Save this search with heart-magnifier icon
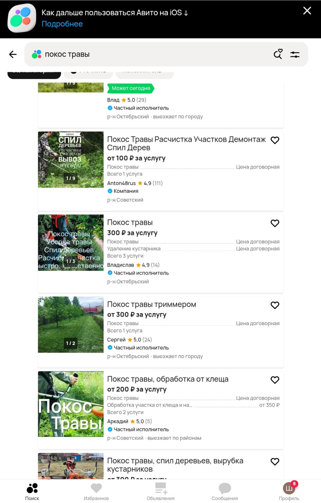Image resolution: width=321 pixels, height=503 pixels. (278, 54)
